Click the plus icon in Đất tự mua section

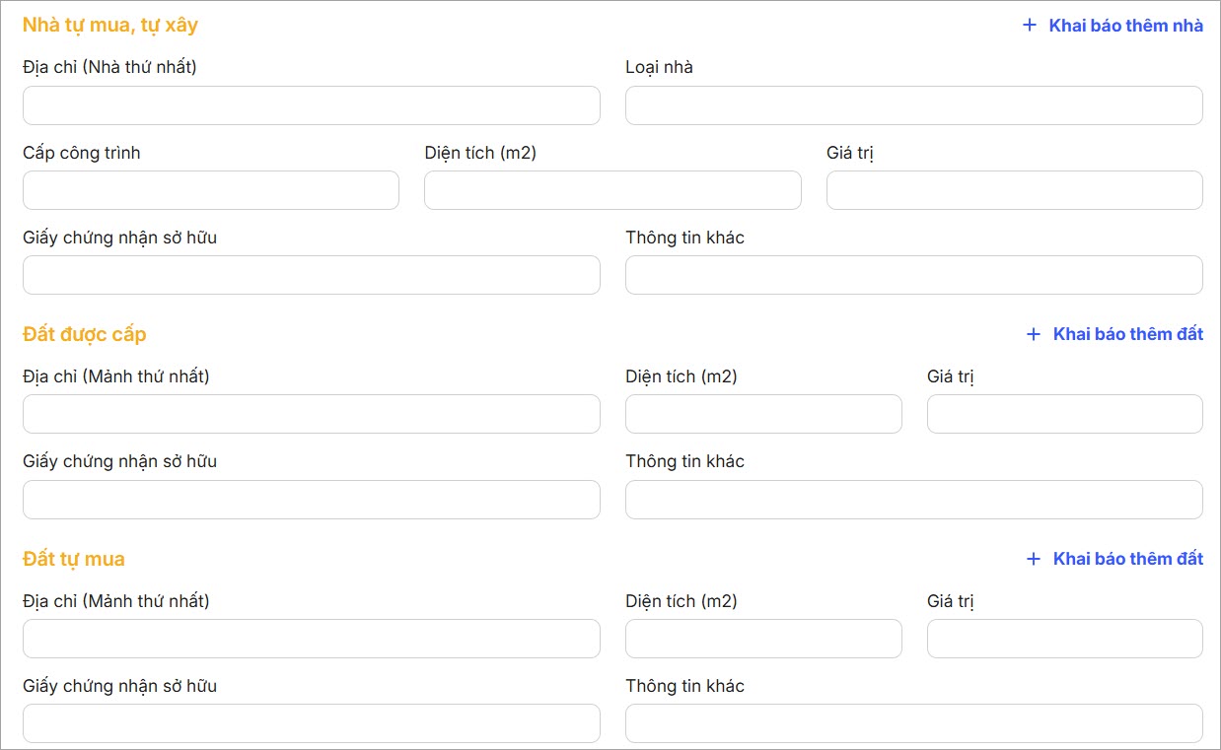(1034, 559)
